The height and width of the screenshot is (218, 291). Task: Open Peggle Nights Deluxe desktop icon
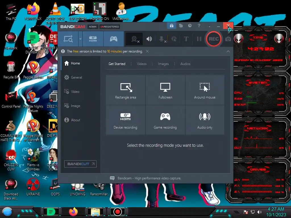click(33, 101)
